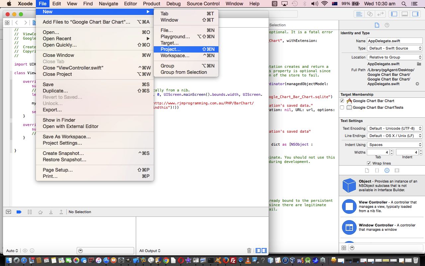Click Add Files to Google Chart menu item
This screenshot has height=266, width=425.
pos(95,22)
